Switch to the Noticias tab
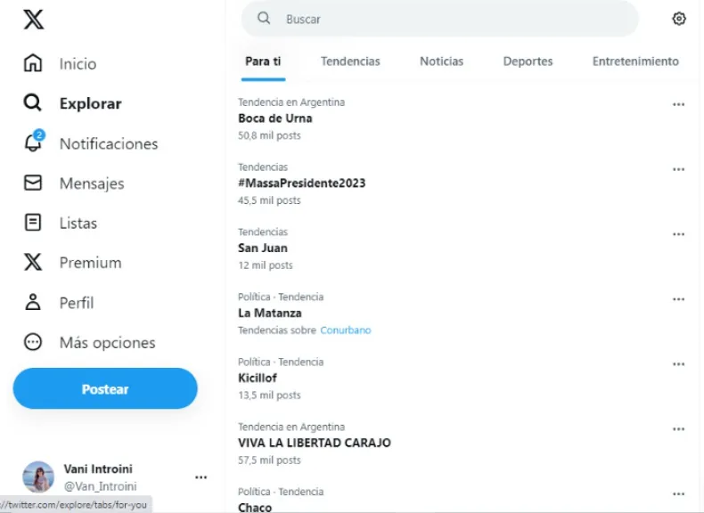This screenshot has width=704, height=513. pos(441,61)
